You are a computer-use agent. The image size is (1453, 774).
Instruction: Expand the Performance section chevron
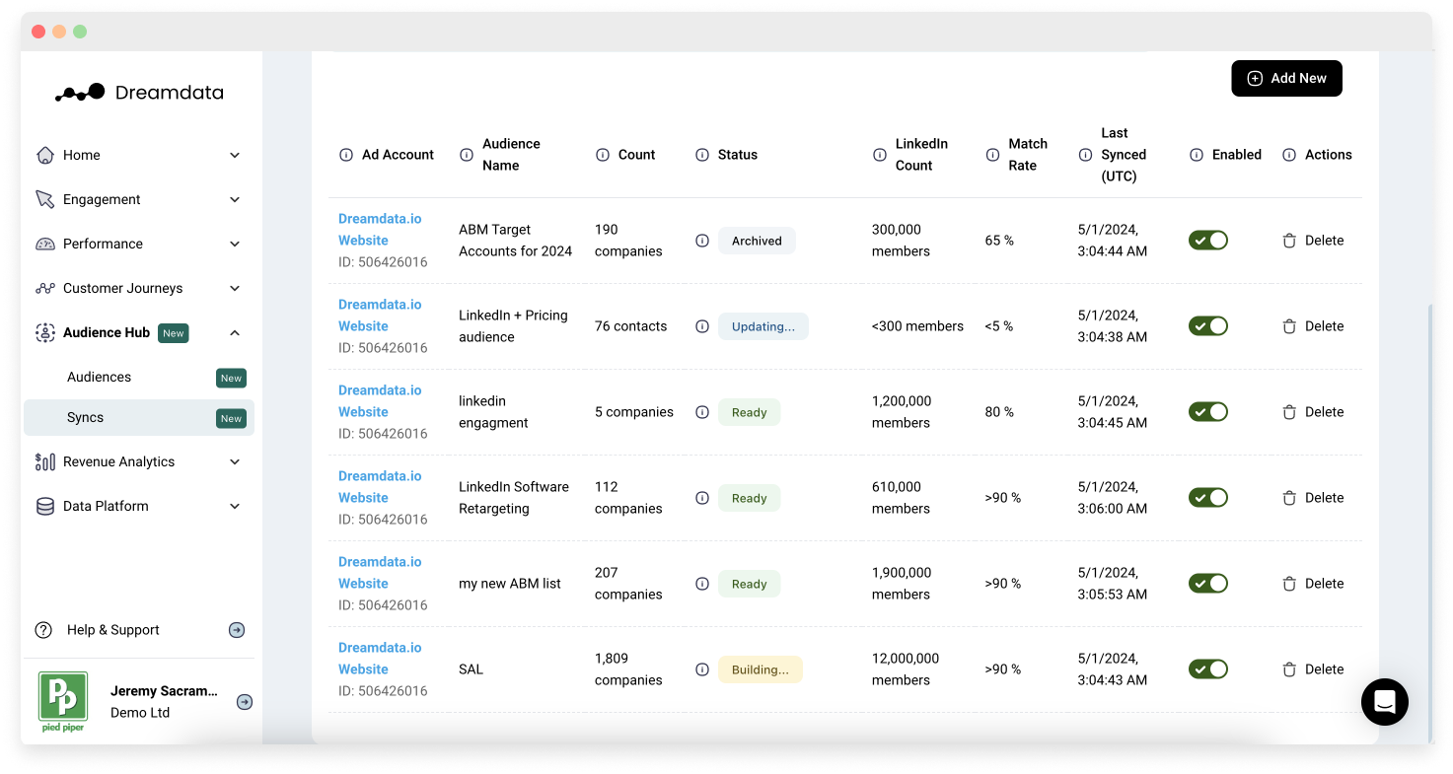(235, 244)
